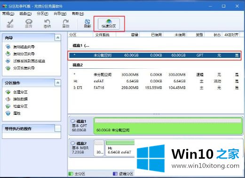
Task: Click the 磁盘2 group header in list
Action: (x=78, y=65)
